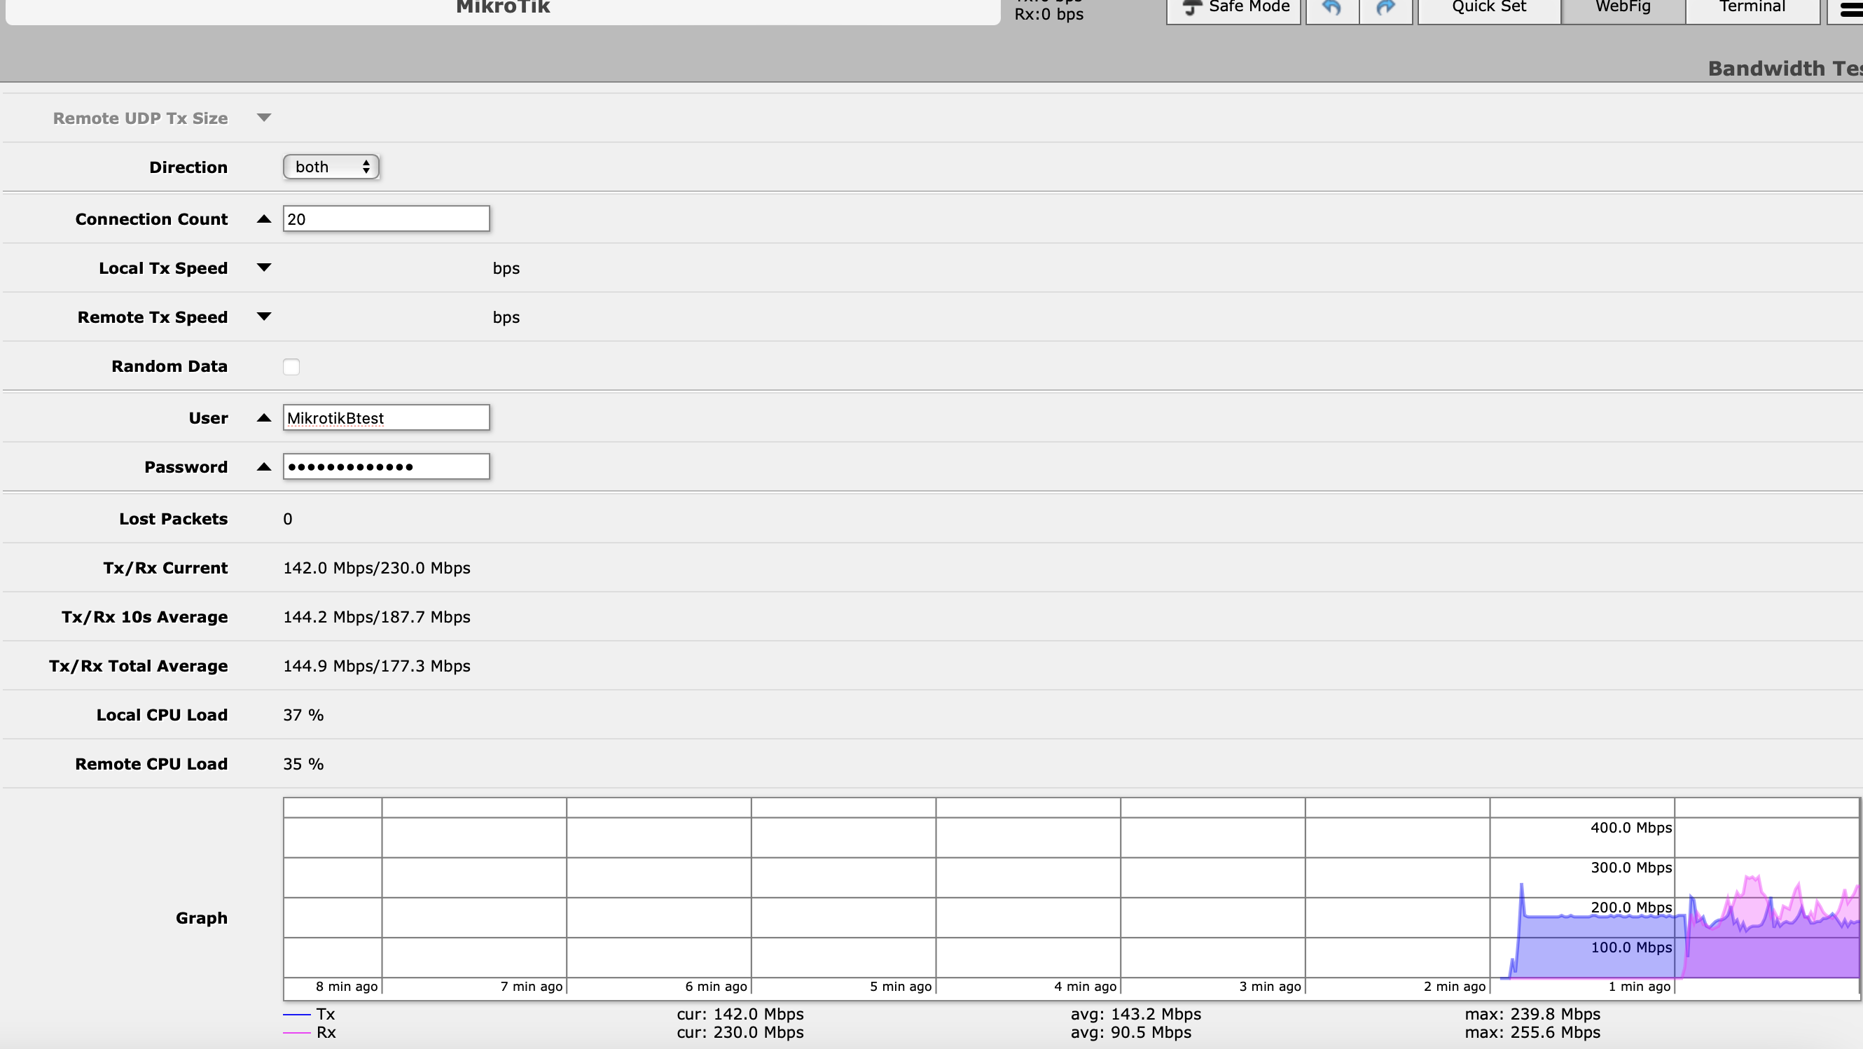Collapse the Connection Count field arrow
Viewport: 1863px width, 1049px height.
coord(264,219)
